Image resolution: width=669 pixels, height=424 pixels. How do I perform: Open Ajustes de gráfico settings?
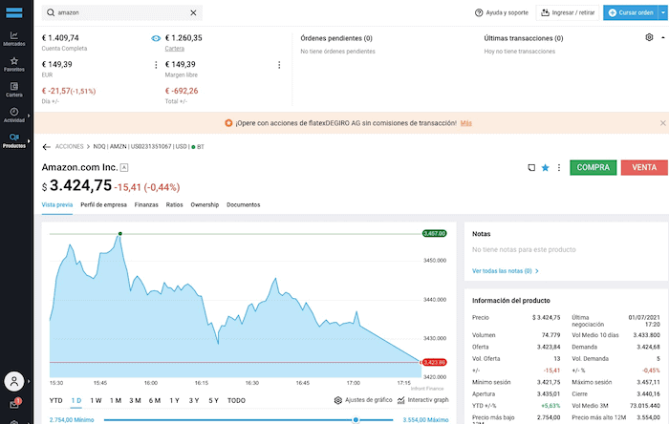tap(363, 400)
